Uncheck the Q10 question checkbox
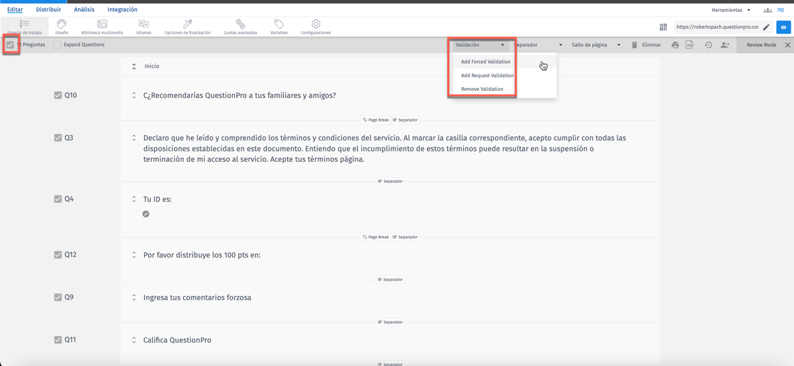Screen dimensions: 794x366 point(58,95)
